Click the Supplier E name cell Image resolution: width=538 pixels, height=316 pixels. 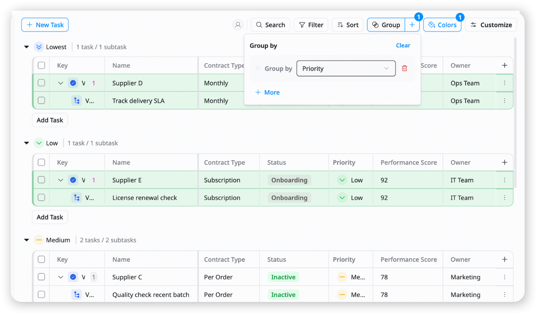151,180
